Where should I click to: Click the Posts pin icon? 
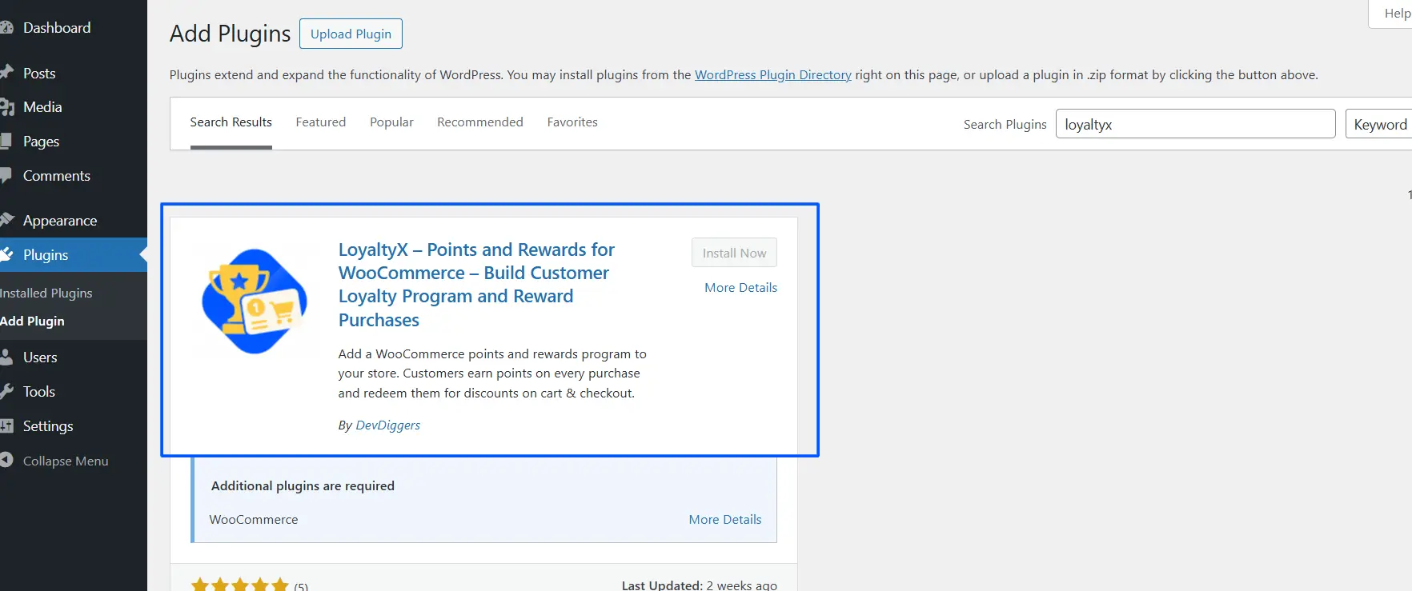pyautogui.click(x=6, y=73)
